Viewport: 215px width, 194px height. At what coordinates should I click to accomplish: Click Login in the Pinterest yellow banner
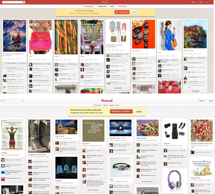coord(139,112)
